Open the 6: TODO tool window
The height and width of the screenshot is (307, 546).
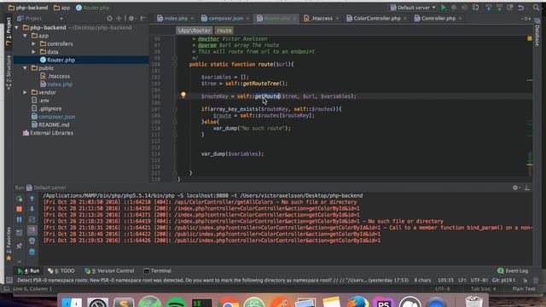(x=61, y=271)
